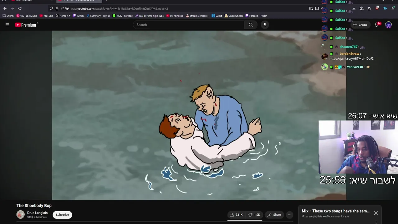398x224 pixels.
Task: Click the browser account profile icon
Action: pos(362,8)
